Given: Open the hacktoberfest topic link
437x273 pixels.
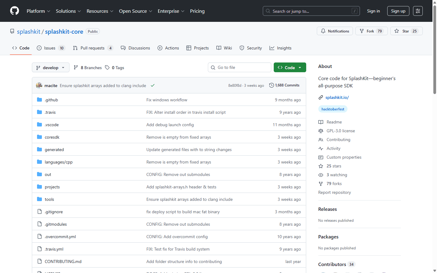Looking at the screenshot, I should pos(333,109).
